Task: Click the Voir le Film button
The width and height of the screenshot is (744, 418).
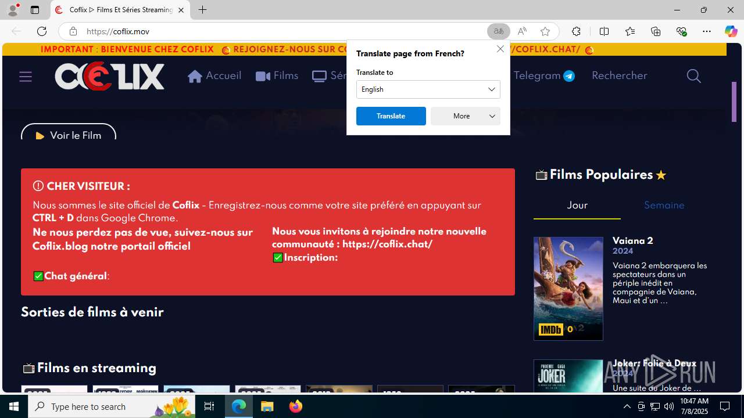Action: tap(69, 133)
